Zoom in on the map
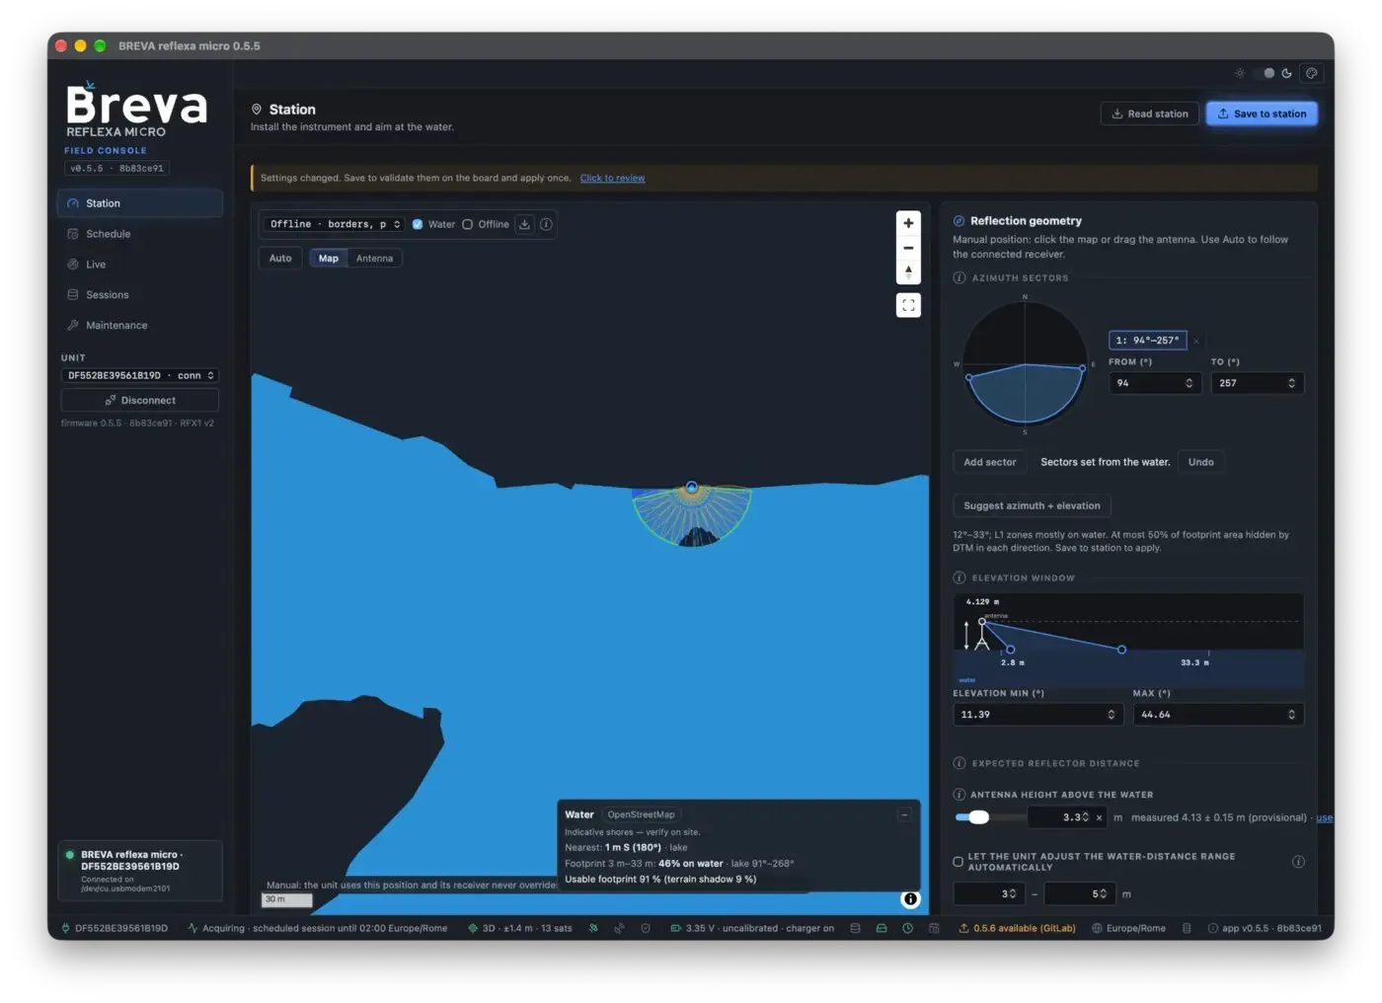Screen dimensions: 1382x1003 click(908, 223)
